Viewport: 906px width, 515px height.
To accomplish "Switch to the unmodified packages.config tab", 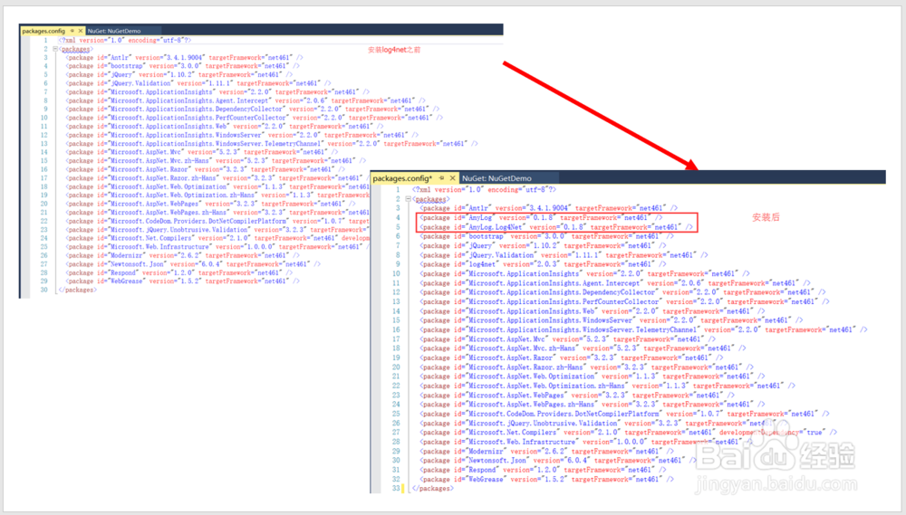I will click(x=43, y=31).
